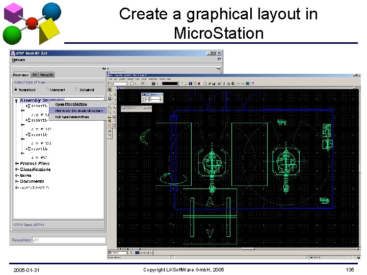
Task: Select the Element Selection arrow tool
Action: coord(110,90)
